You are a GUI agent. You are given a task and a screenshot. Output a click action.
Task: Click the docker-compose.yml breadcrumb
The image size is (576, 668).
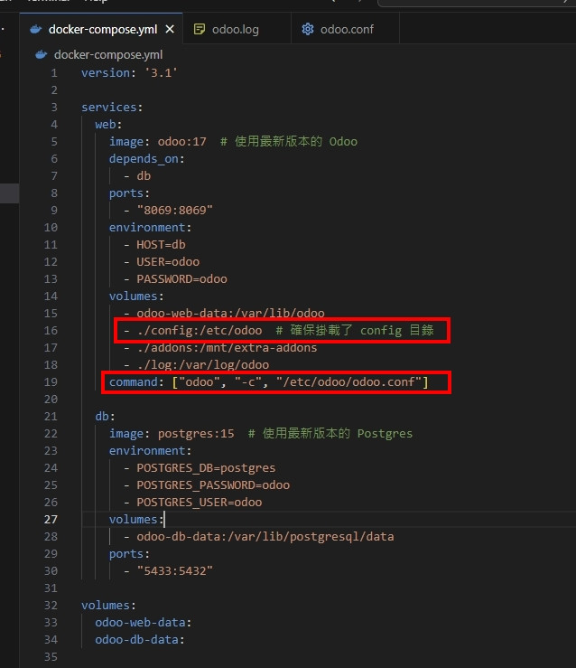108,55
